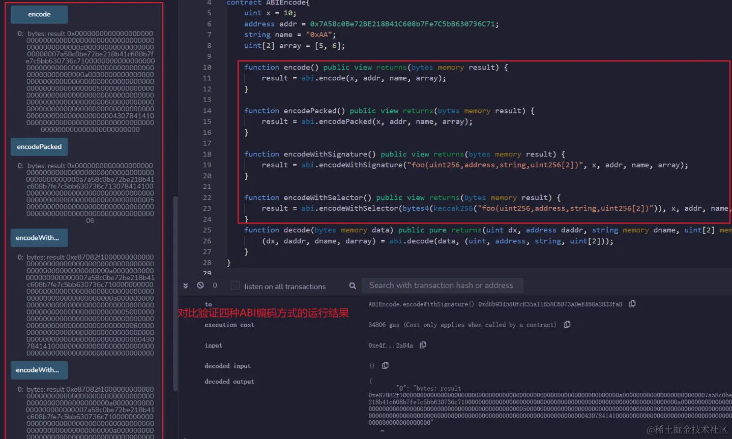Call the encode function button

[39, 14]
